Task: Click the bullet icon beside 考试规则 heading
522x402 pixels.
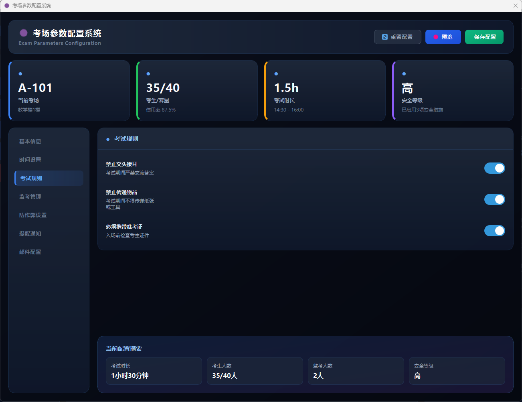Action: click(108, 139)
